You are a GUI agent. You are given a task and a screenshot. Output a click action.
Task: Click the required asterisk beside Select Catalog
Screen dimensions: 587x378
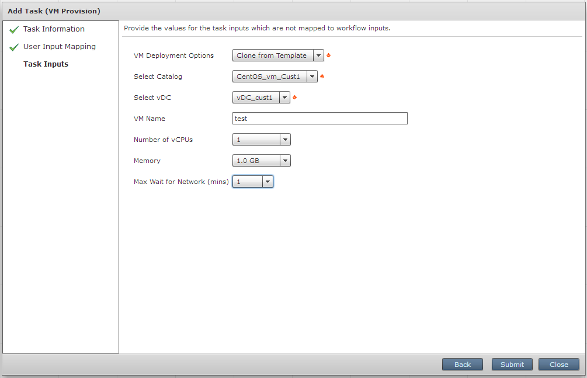[x=322, y=75]
